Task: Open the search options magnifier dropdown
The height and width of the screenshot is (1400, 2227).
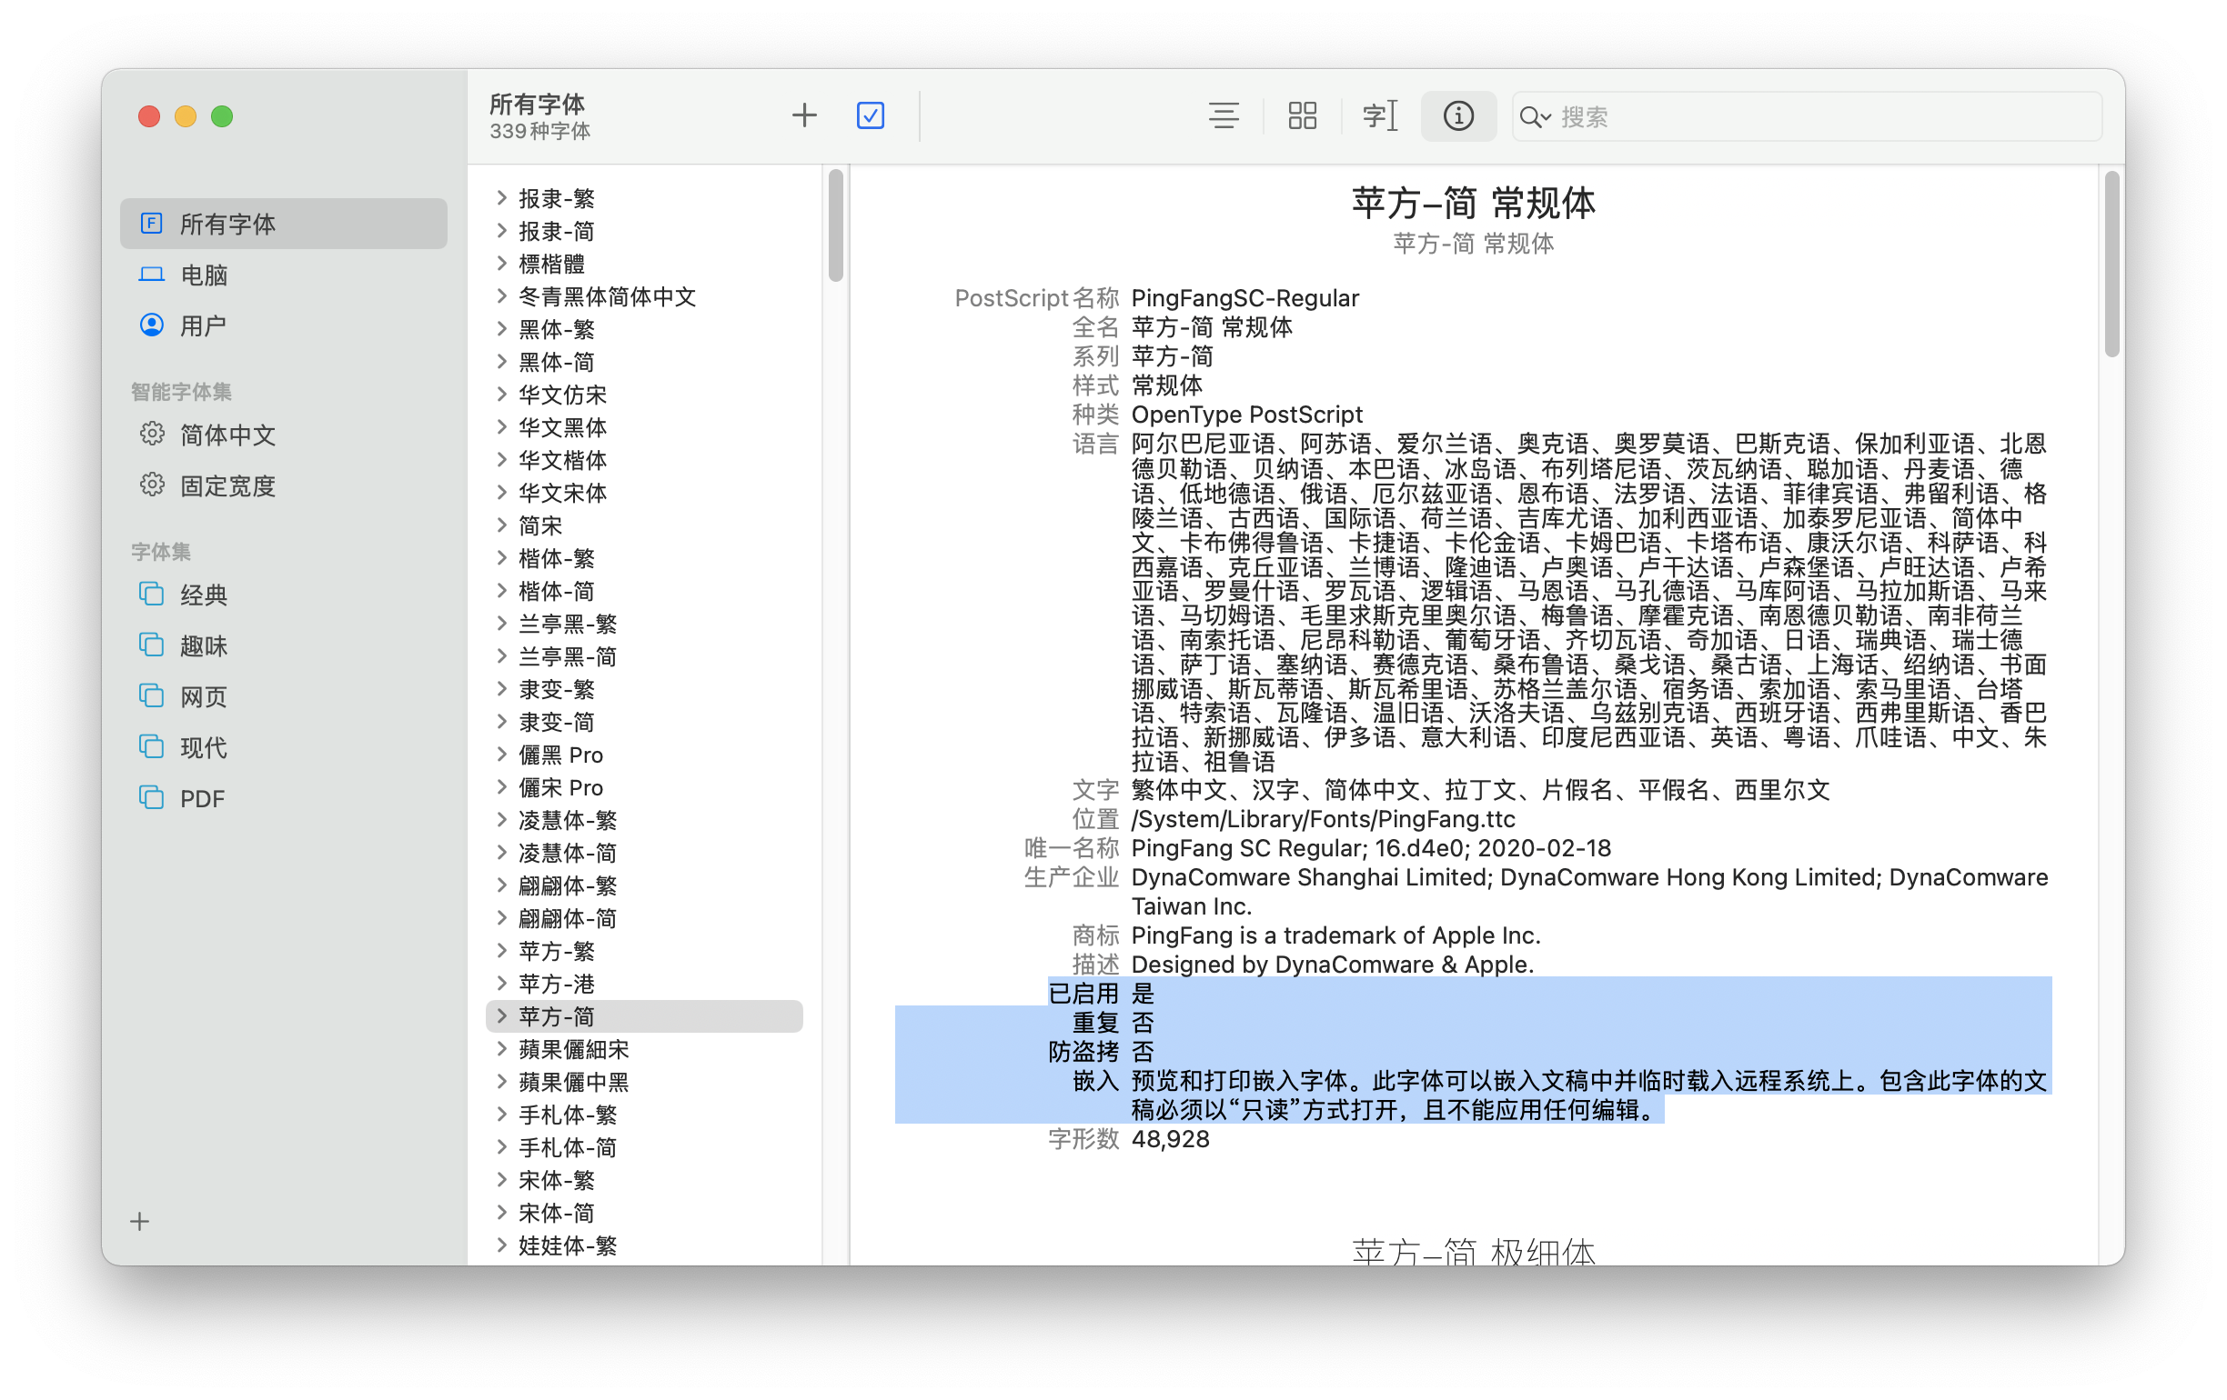Action: point(1535,117)
